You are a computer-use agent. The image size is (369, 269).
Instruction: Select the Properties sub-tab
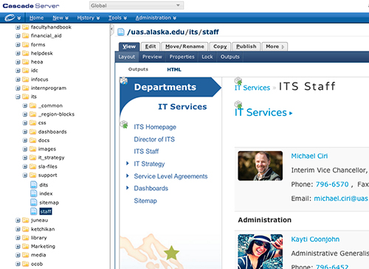point(182,57)
